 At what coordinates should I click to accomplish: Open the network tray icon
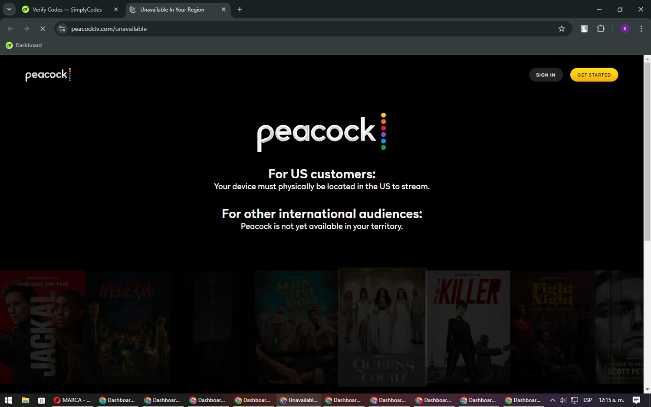click(x=574, y=400)
